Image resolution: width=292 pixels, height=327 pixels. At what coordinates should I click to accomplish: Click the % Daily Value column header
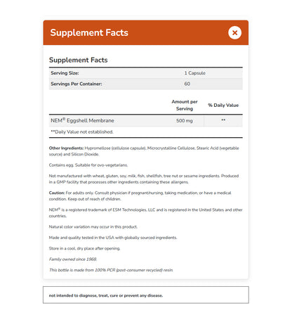(223, 105)
